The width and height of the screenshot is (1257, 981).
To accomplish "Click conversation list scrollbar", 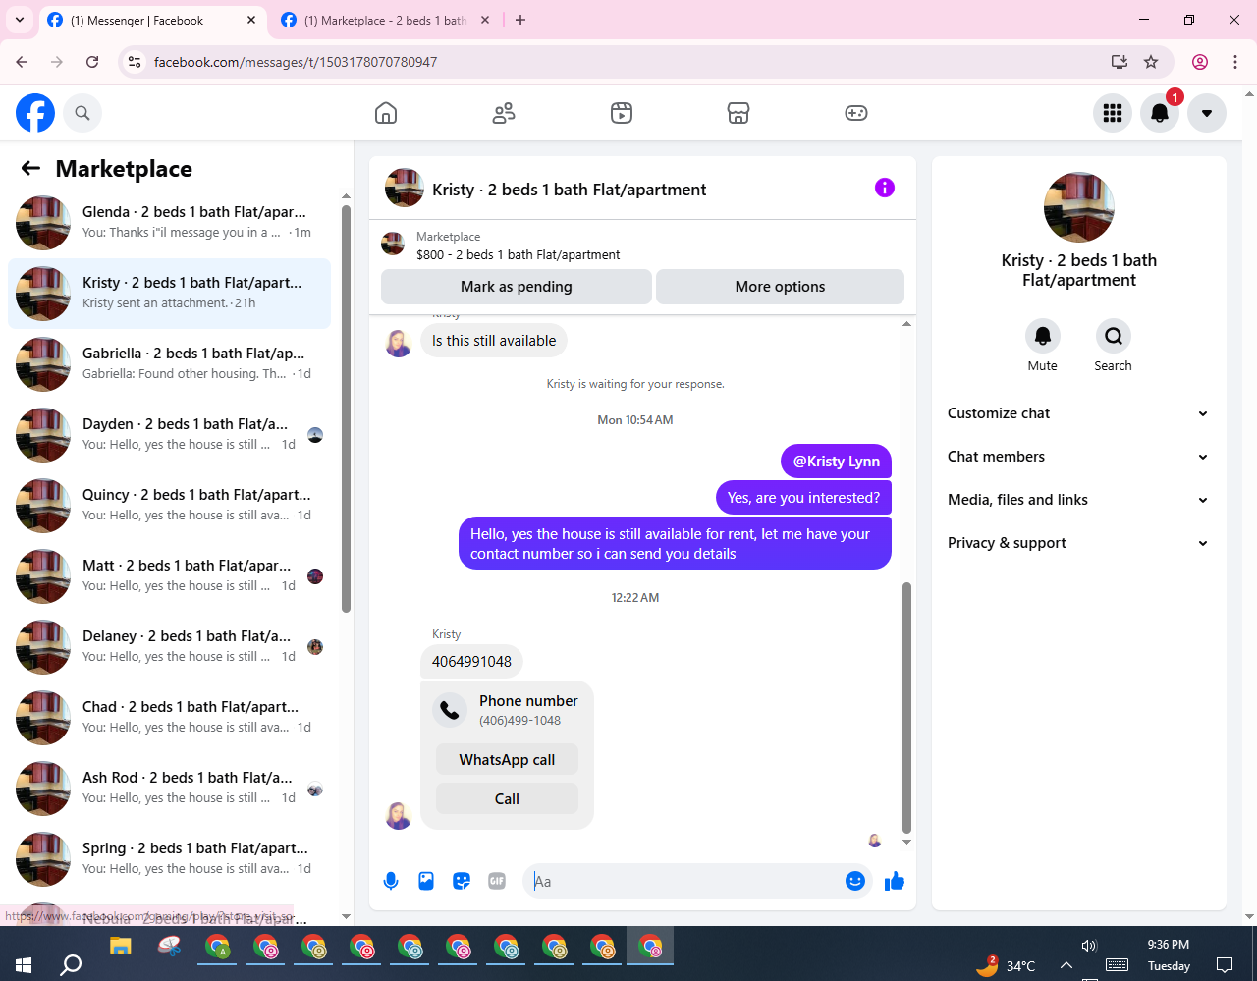I will pos(346,408).
